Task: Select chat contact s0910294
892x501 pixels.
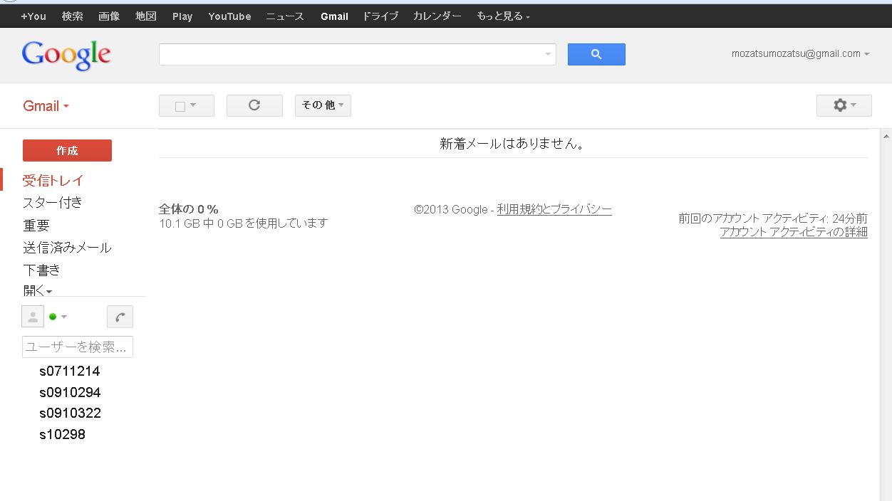Action: pyautogui.click(x=70, y=392)
